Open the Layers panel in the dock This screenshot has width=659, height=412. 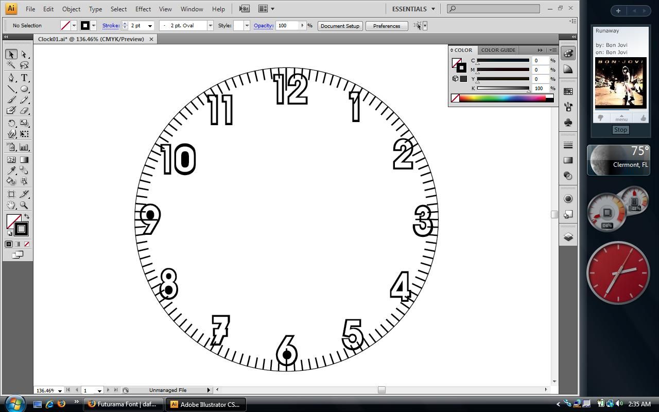coord(568,237)
